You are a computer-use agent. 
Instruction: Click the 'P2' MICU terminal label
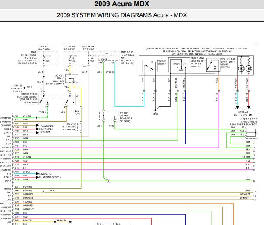112,63
